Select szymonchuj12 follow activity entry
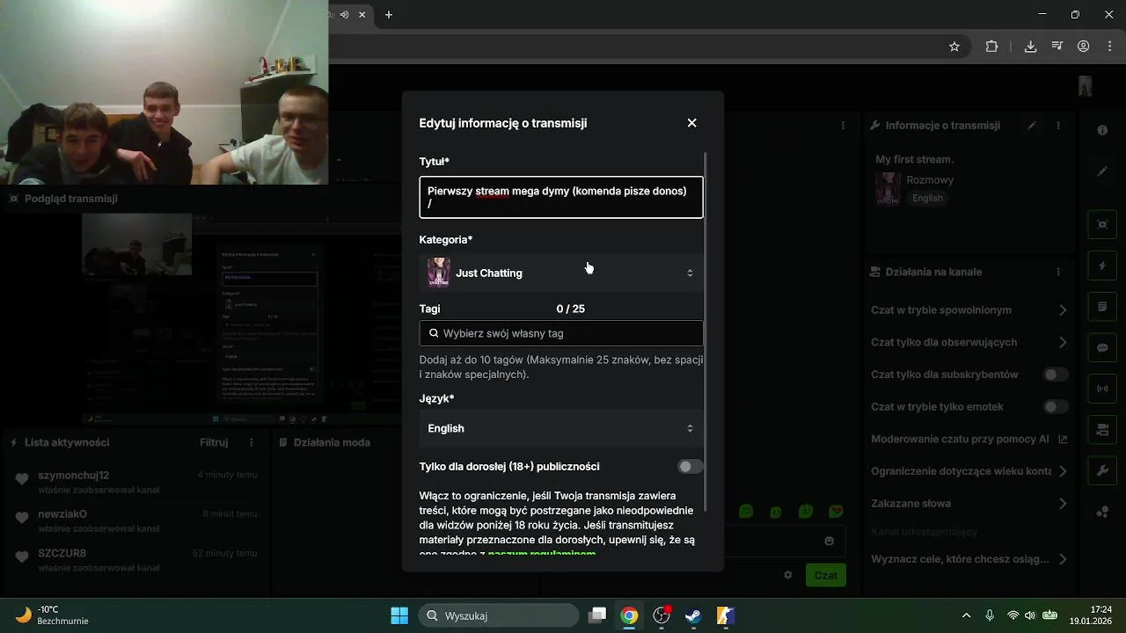 click(x=135, y=482)
